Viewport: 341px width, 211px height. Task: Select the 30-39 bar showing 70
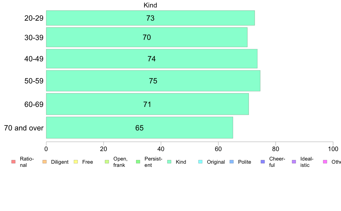pyautogui.click(x=147, y=37)
